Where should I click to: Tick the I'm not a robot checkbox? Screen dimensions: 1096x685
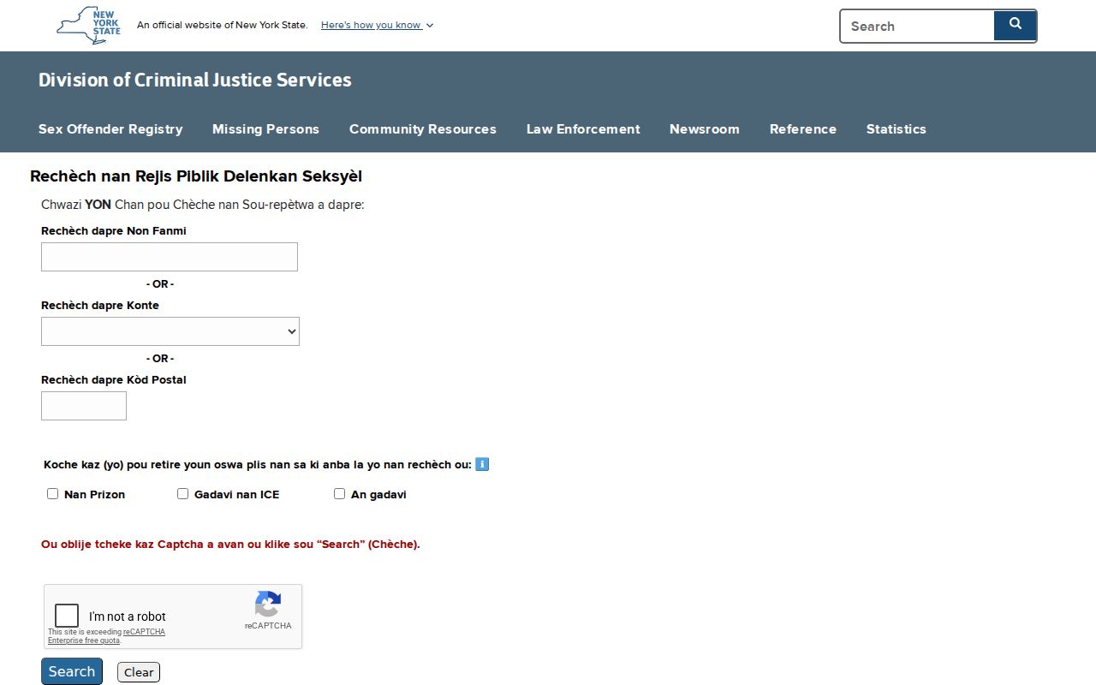point(67,616)
